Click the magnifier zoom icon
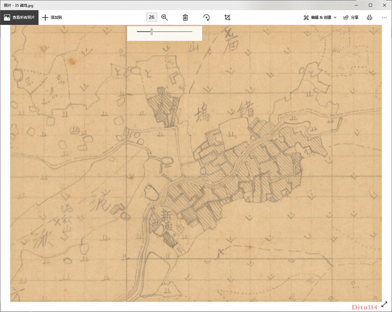Image resolution: width=392 pixels, height=312 pixels. pyautogui.click(x=165, y=17)
